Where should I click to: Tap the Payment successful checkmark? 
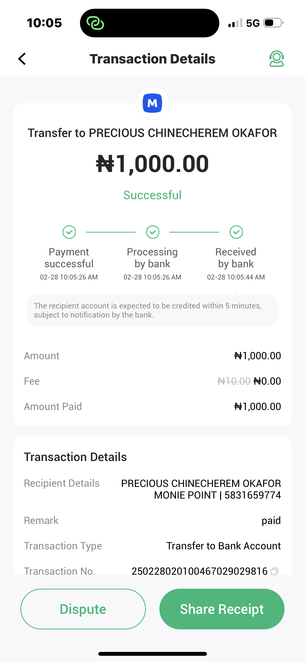69,232
